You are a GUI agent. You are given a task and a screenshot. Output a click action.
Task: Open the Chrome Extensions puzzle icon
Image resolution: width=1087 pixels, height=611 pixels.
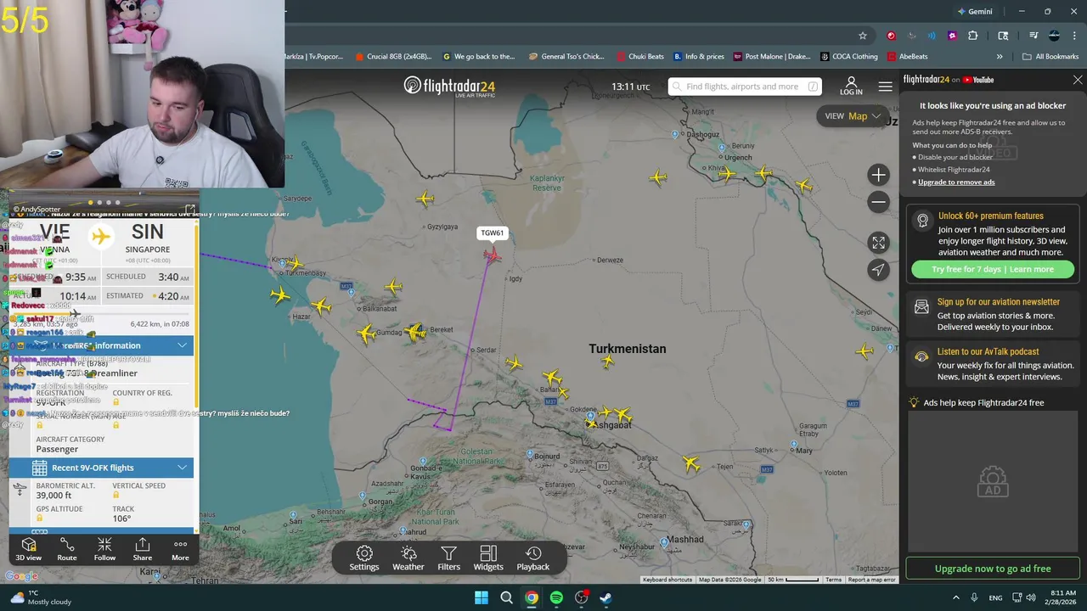click(973, 36)
